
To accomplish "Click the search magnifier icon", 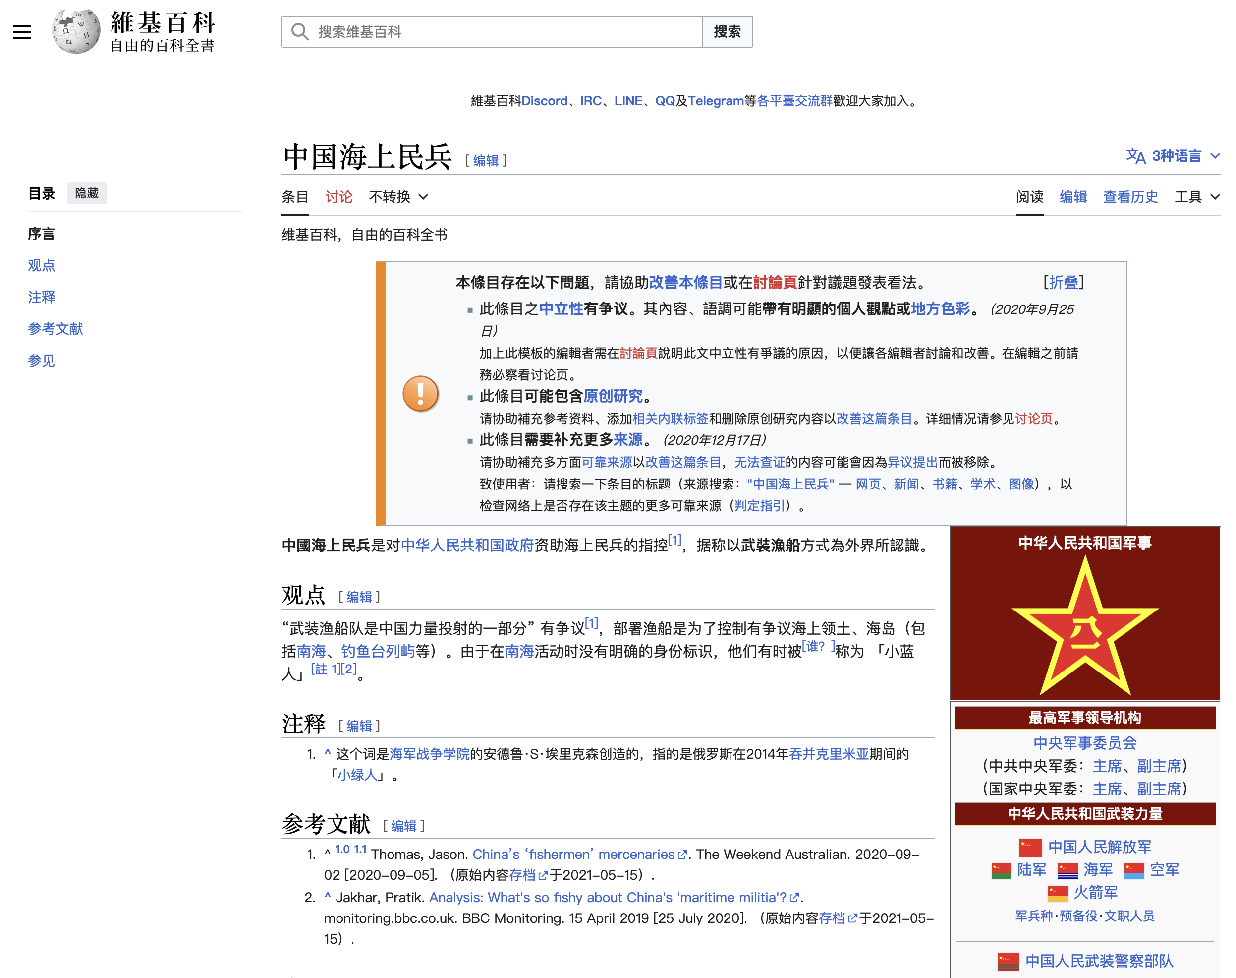I will pyautogui.click(x=300, y=32).
